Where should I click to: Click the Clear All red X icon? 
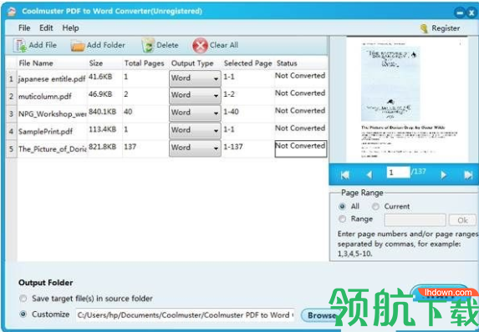(200, 46)
